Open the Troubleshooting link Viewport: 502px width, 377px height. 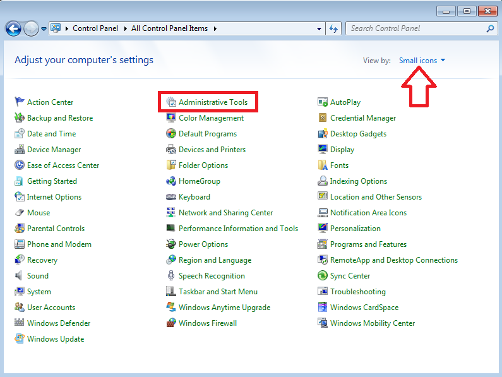click(x=358, y=292)
